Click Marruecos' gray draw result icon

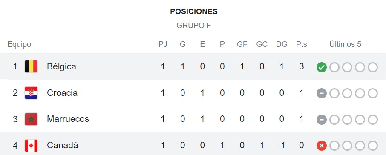(x=322, y=120)
